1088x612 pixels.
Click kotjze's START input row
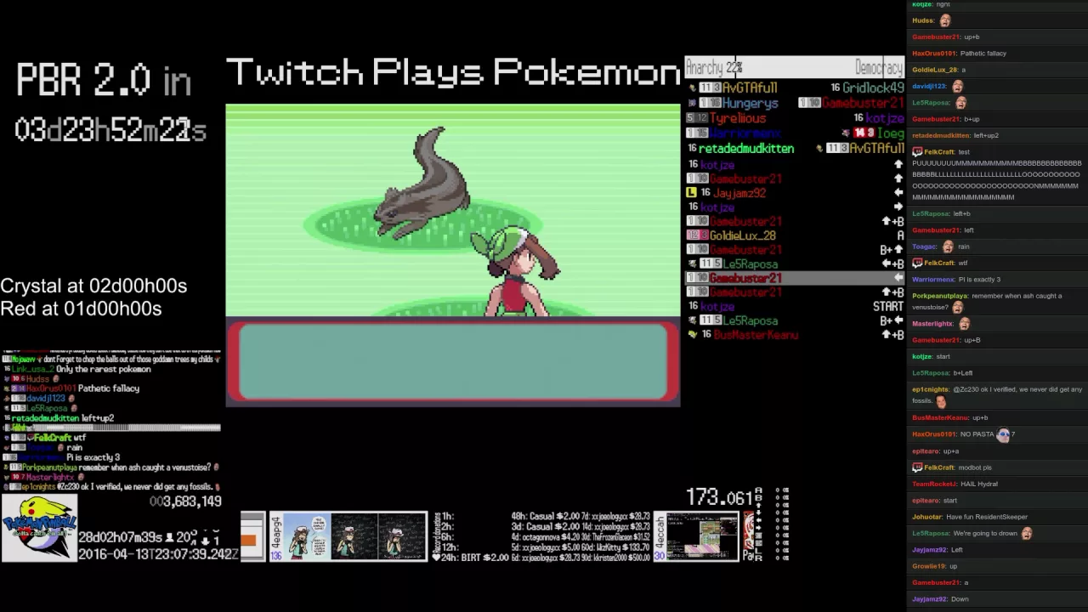click(795, 307)
